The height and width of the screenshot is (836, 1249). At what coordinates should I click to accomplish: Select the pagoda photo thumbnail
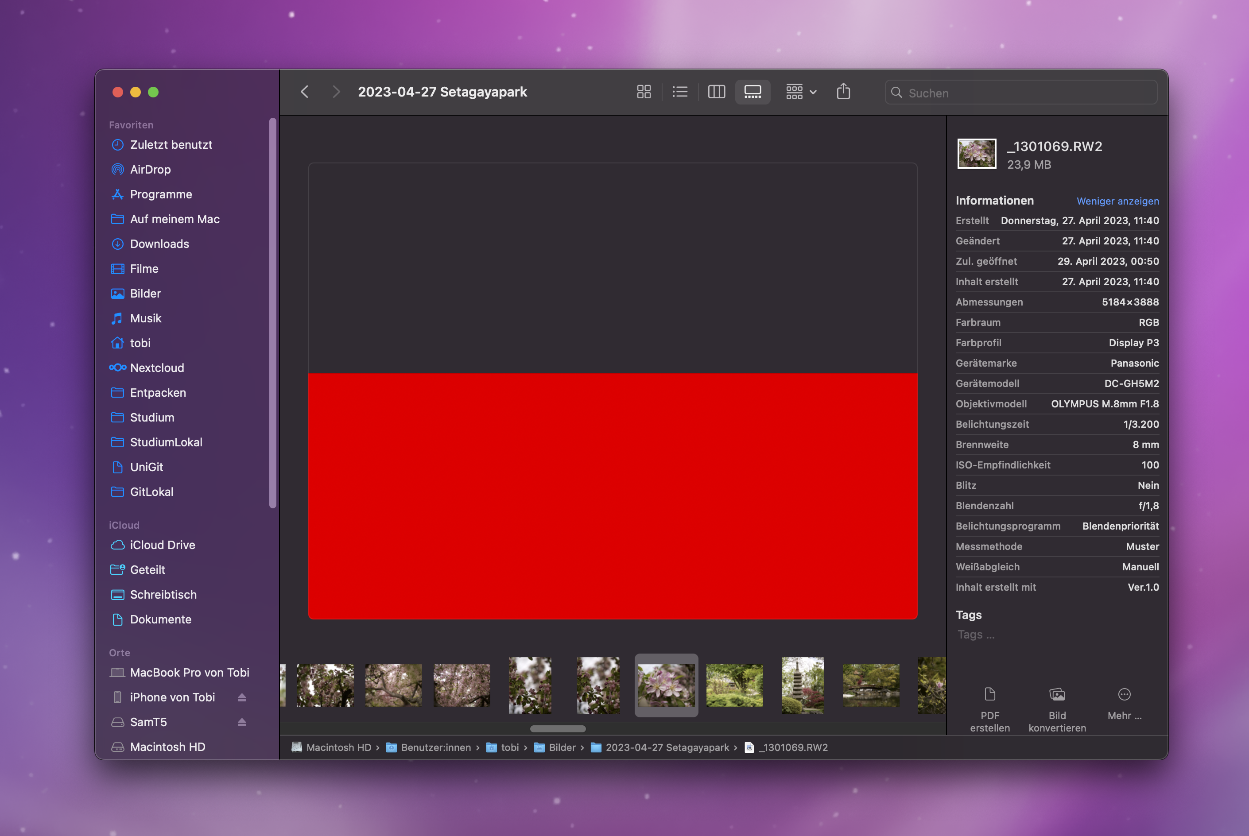tap(803, 685)
